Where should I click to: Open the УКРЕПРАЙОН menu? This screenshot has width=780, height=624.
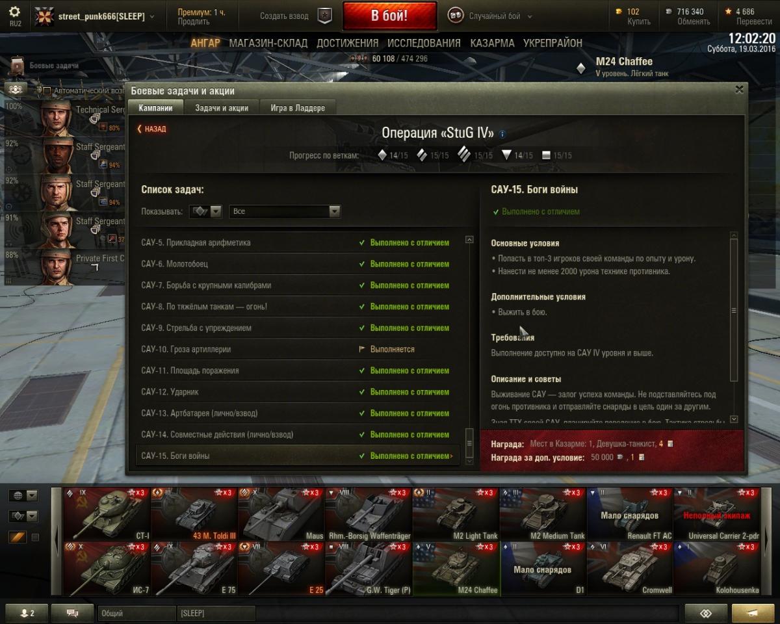click(552, 43)
